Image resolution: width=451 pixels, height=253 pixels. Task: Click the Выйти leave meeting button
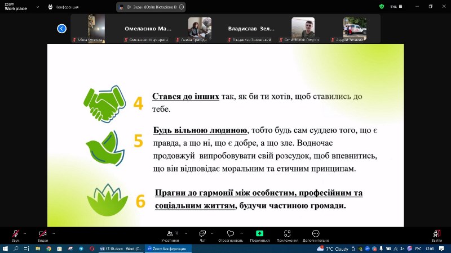[436, 235]
